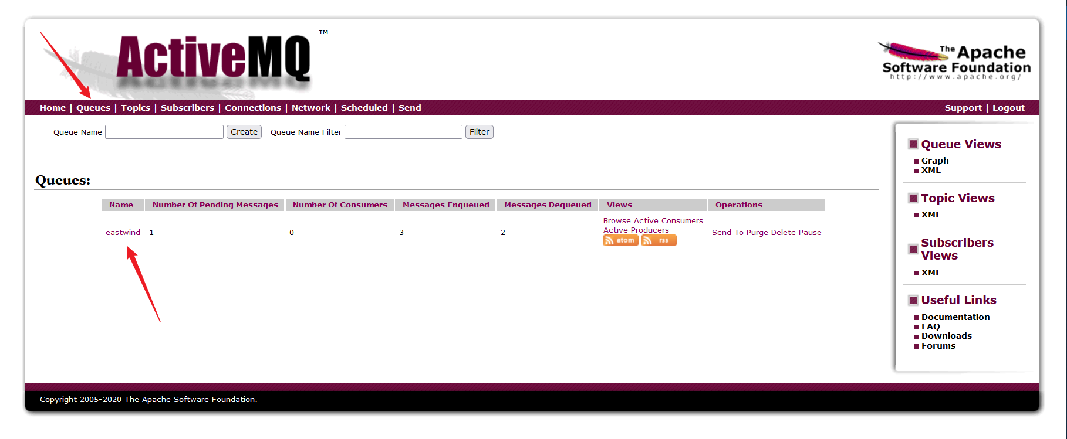The image size is (1067, 439).
Task: Click the Browse link for eastwind
Action: pos(617,221)
